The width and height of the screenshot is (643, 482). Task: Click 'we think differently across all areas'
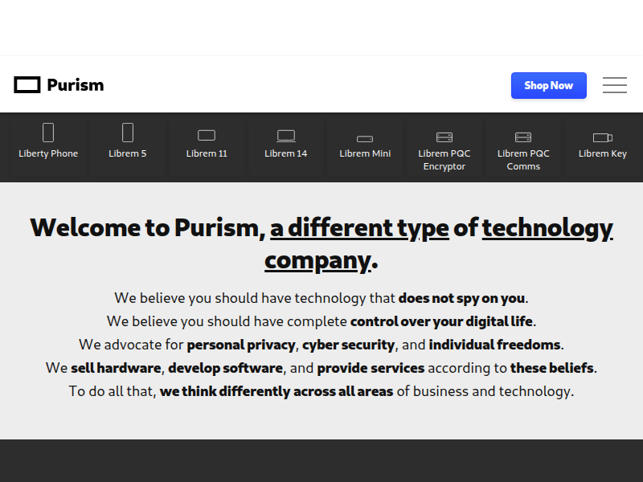pyautogui.click(x=276, y=392)
